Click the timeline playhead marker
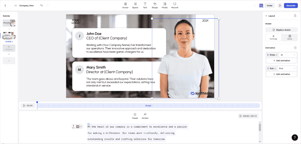The width and height of the screenshot is (301, 144). click(37, 102)
